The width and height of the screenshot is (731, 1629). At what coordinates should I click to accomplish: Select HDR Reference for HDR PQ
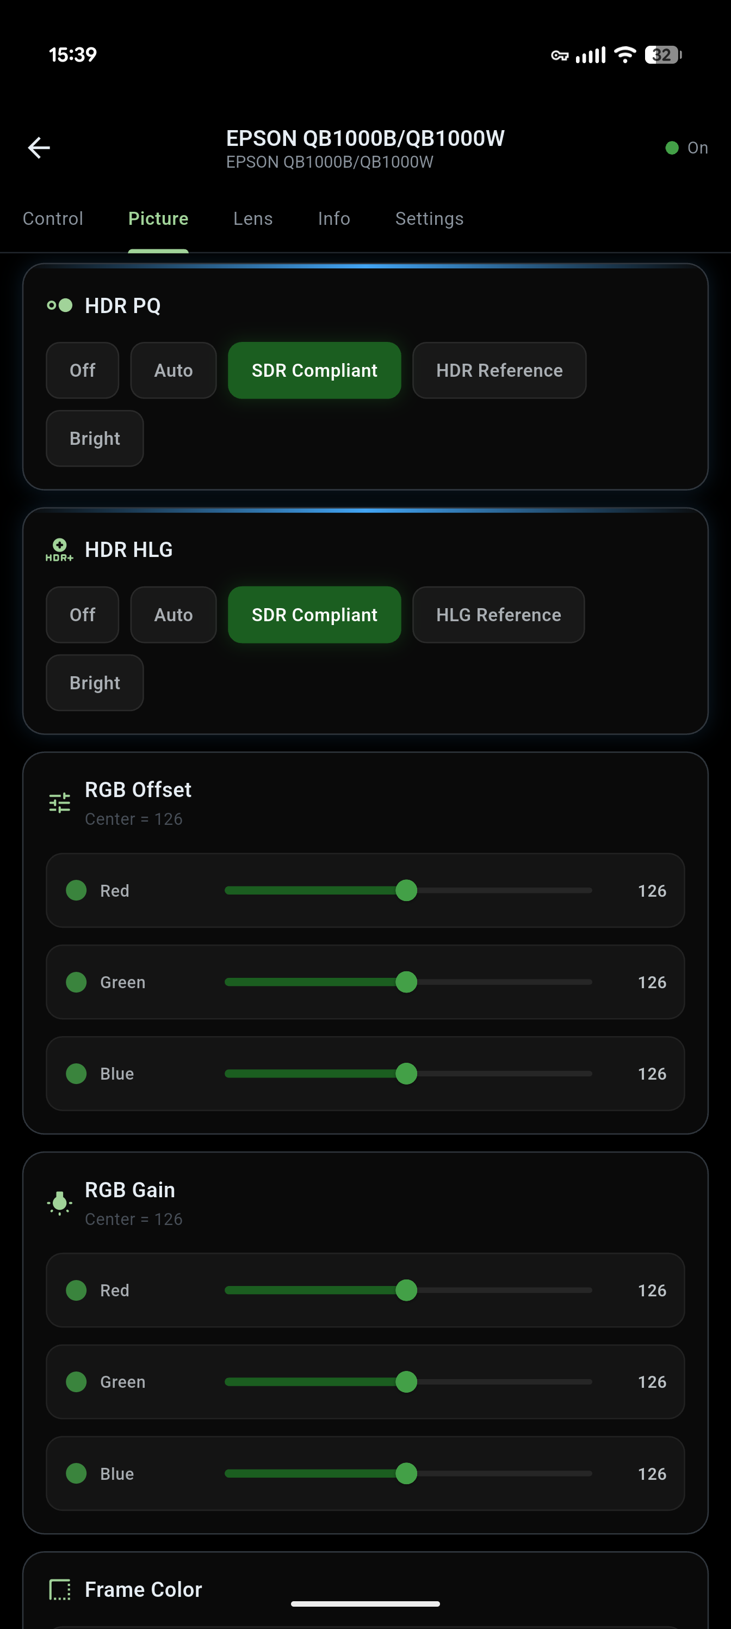[x=499, y=370]
